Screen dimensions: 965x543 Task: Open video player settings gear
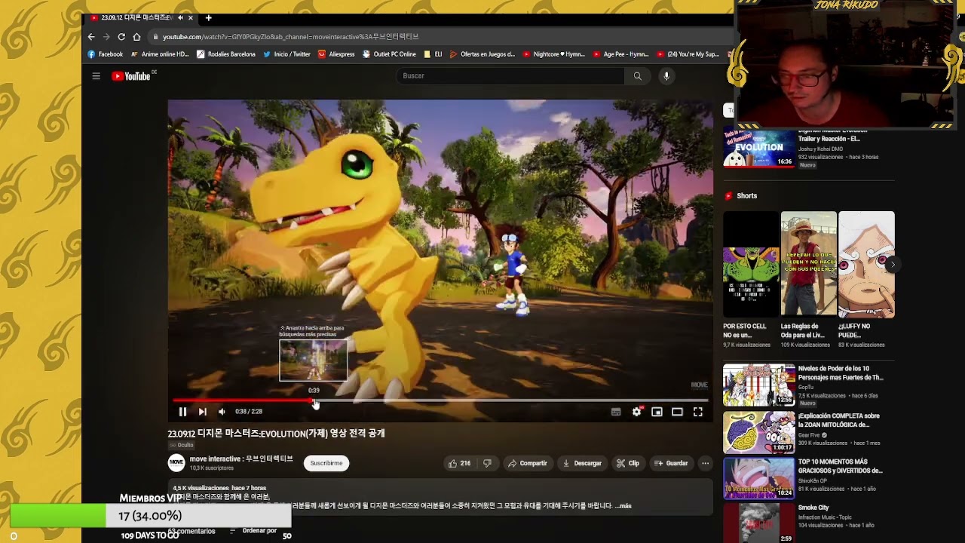click(x=636, y=412)
